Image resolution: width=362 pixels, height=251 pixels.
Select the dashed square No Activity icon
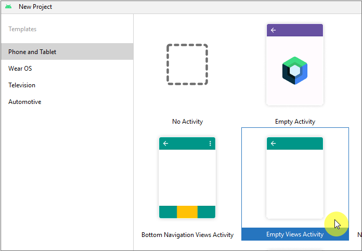click(x=187, y=64)
